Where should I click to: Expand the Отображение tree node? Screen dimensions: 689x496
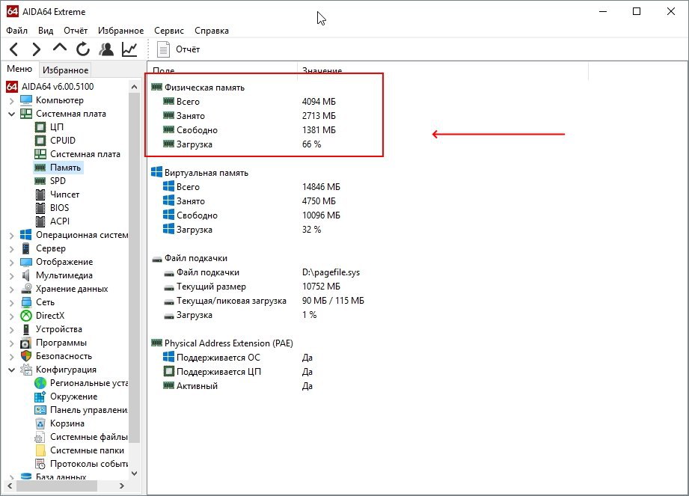pyautogui.click(x=11, y=263)
